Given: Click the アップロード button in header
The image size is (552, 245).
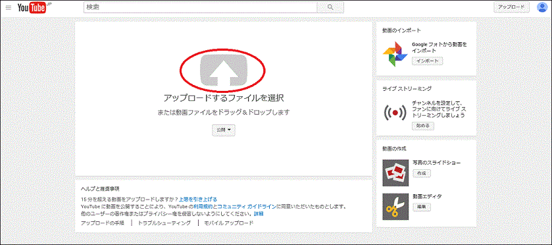Looking at the screenshot, I should point(511,7).
